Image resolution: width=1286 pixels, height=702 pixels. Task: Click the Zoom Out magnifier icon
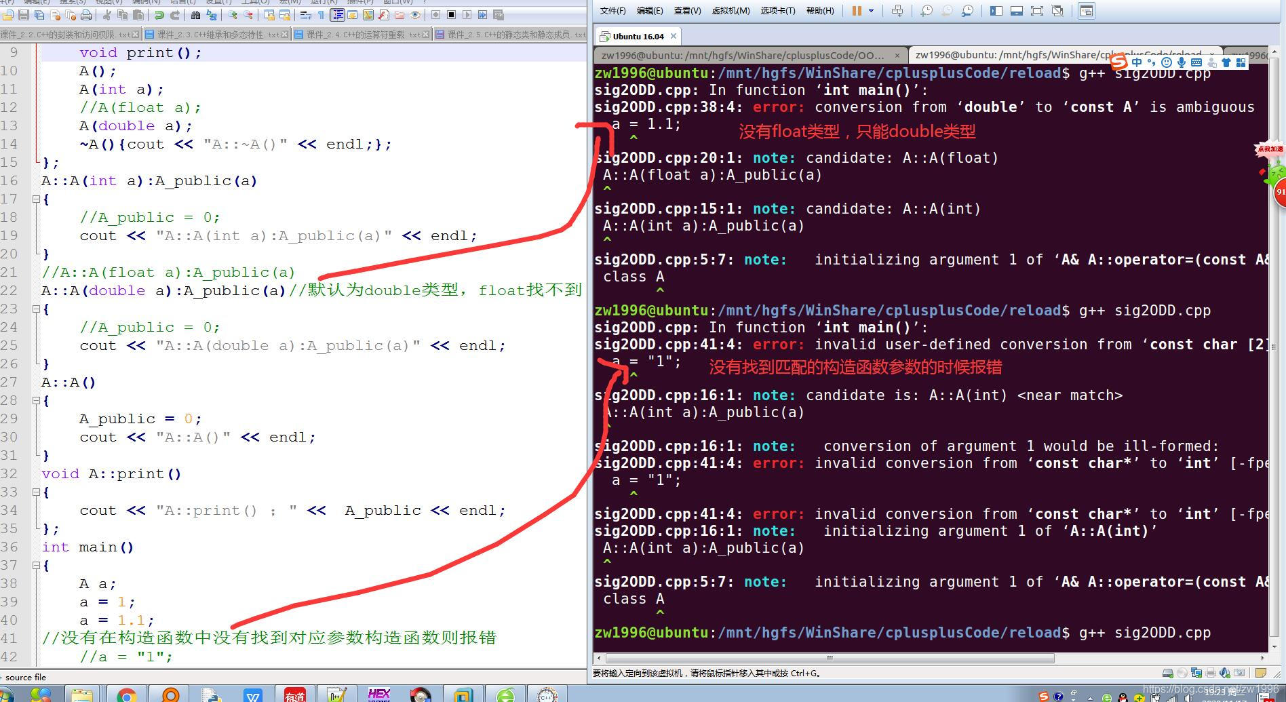tap(248, 14)
